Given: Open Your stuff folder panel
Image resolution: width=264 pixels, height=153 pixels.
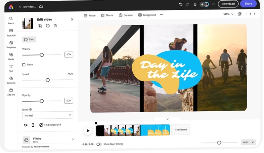Looking at the screenshot, I should 11,33.
